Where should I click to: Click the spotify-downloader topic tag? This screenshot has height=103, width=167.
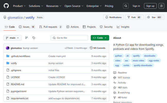pos(143,65)
